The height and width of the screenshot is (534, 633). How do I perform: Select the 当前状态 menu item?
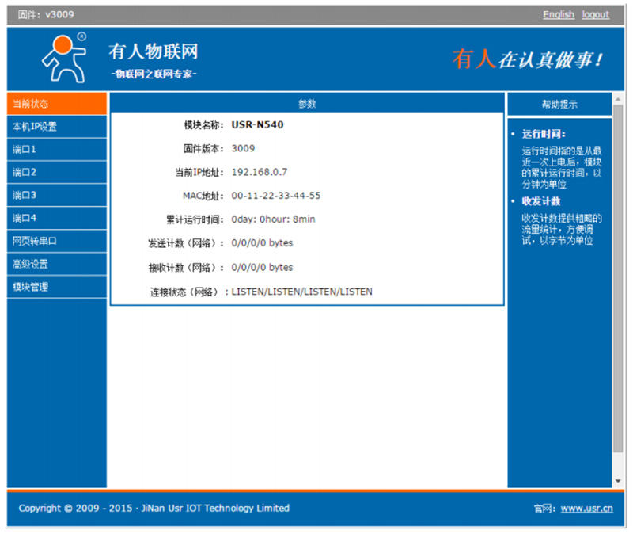57,104
